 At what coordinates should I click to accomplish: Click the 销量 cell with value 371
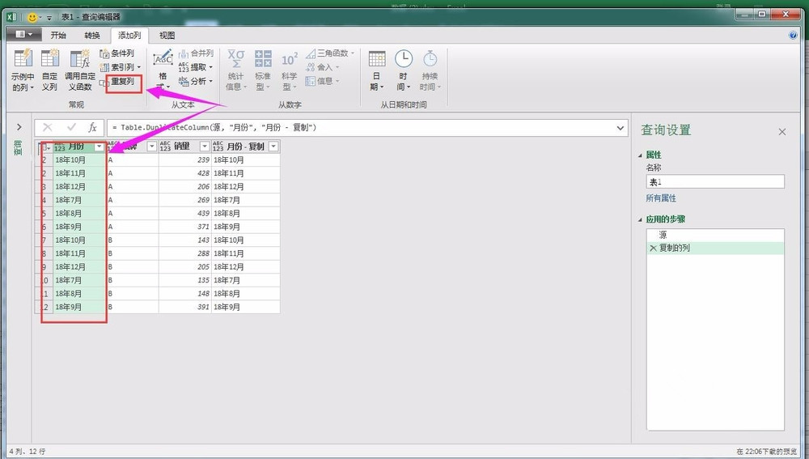click(184, 227)
